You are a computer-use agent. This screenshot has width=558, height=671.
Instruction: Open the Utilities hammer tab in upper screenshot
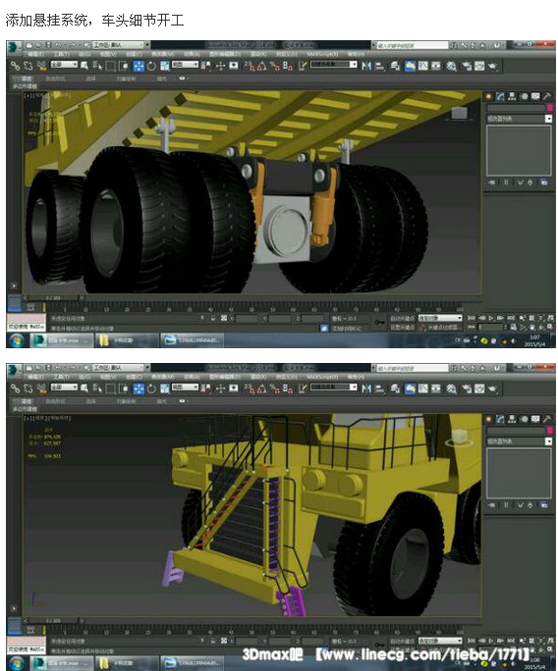(x=547, y=96)
